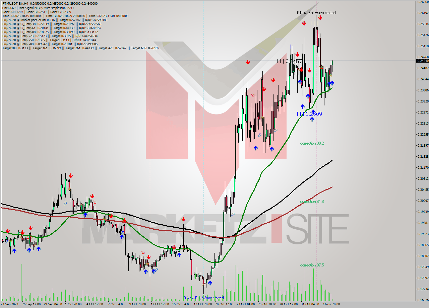The height and width of the screenshot is (308, 429).
Task: Click the '31 Oct 04:00' time axis label
Action: coord(310,304)
